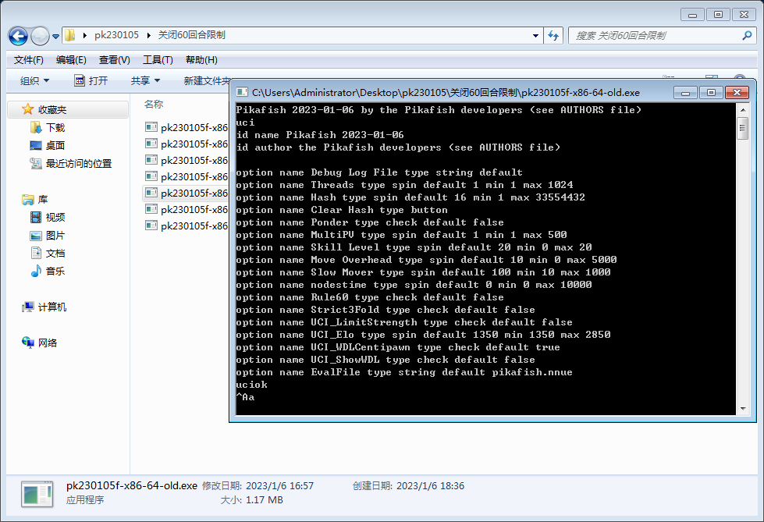The image size is (764, 522).
Task: Click 修改日期 value in details pane
Action: tap(279, 486)
